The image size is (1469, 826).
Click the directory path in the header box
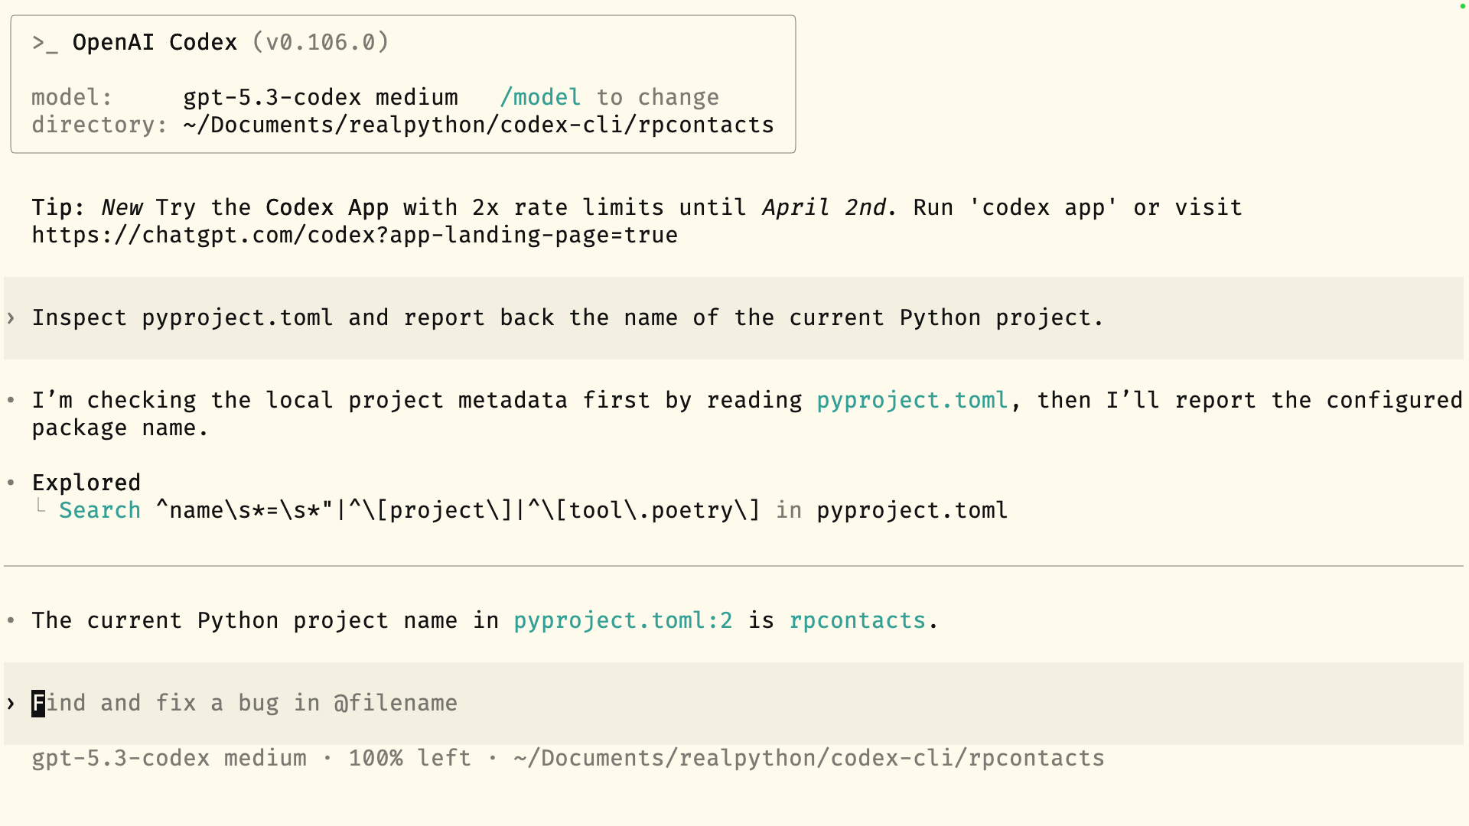click(x=478, y=125)
